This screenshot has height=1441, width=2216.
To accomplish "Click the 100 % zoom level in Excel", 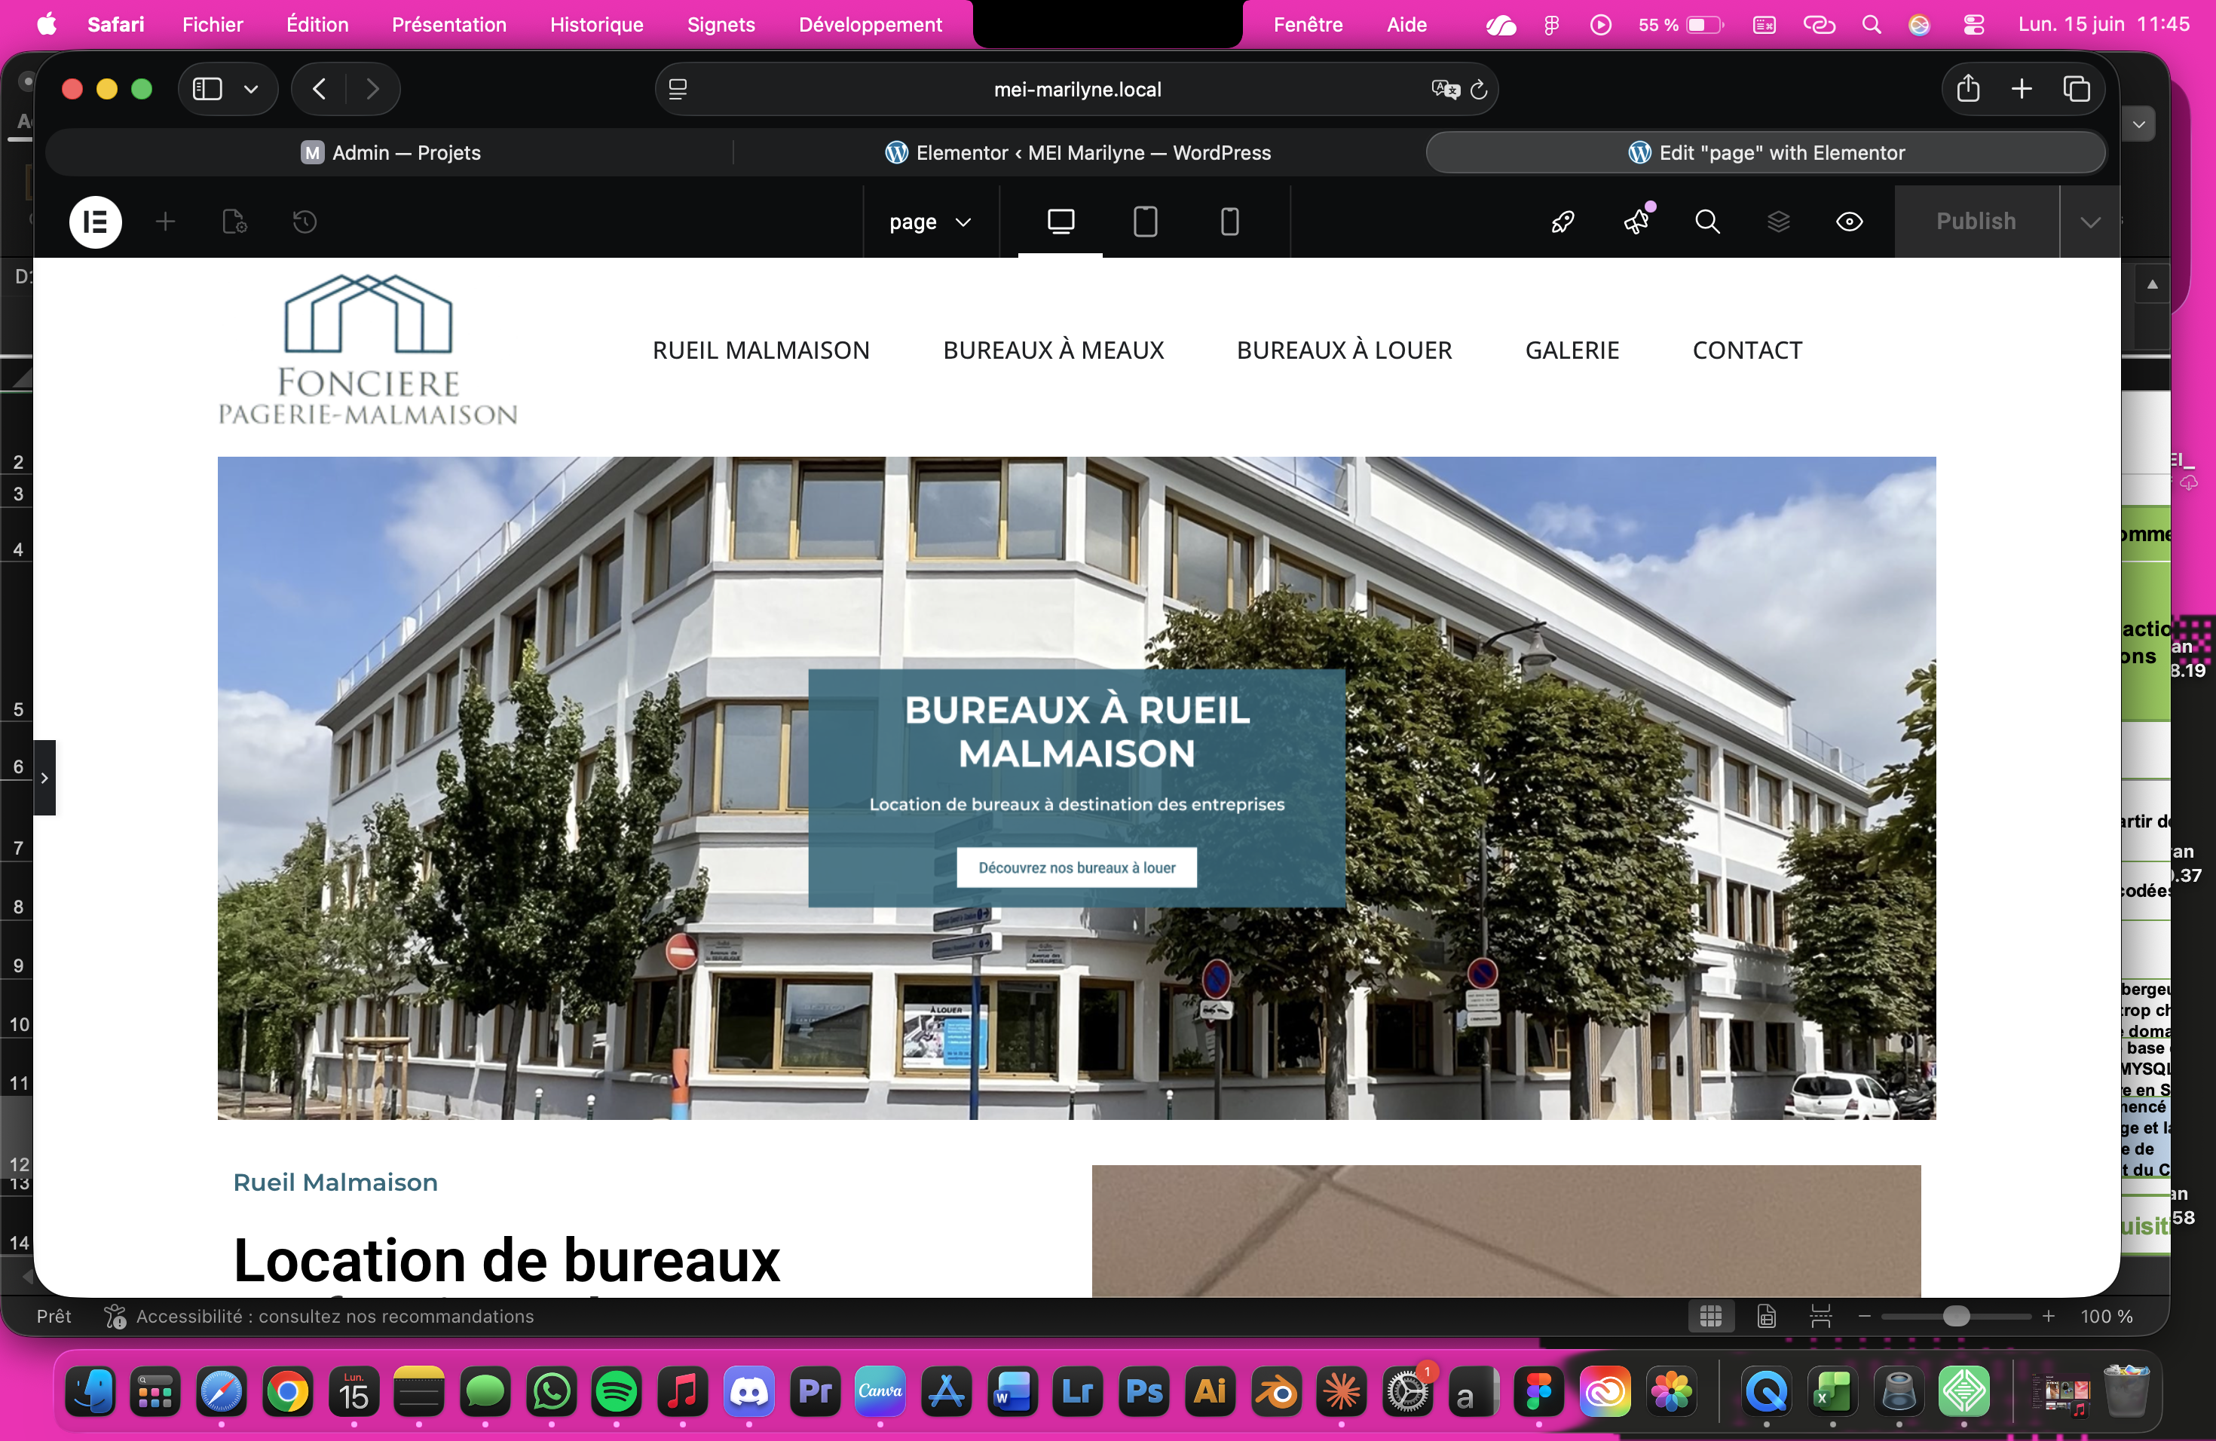I will point(2106,1316).
